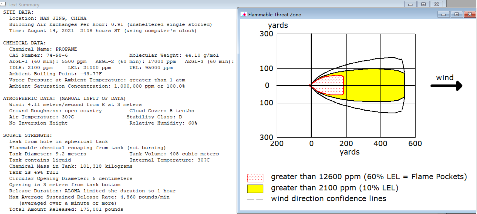477x214 pixels.
Task: Click 'Stability Class: D' text
Action: pos(154,117)
